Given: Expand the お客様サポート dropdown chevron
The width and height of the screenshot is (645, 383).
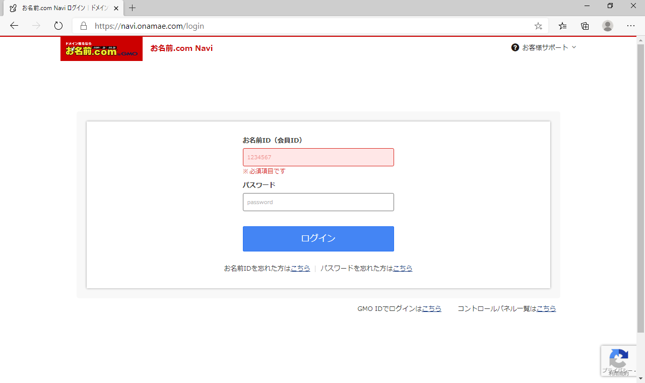Looking at the screenshot, I should pos(574,47).
